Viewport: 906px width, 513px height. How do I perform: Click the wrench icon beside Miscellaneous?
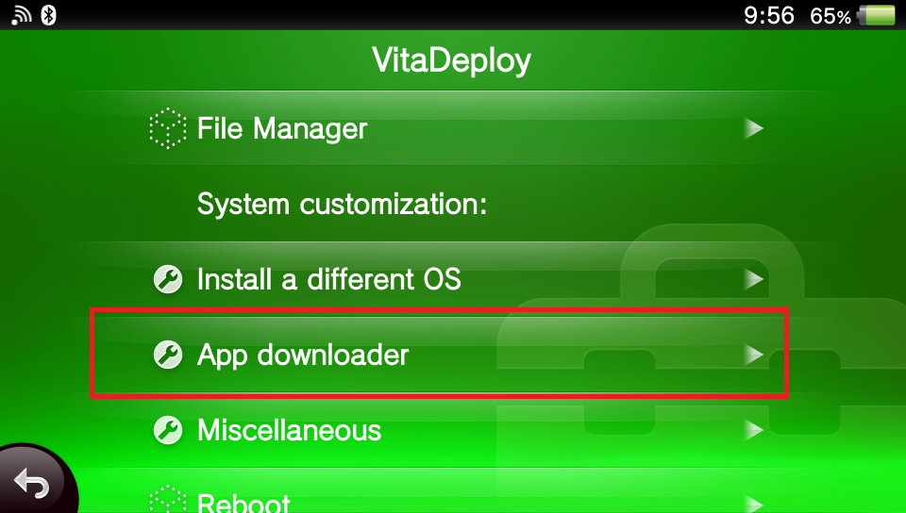tap(167, 430)
